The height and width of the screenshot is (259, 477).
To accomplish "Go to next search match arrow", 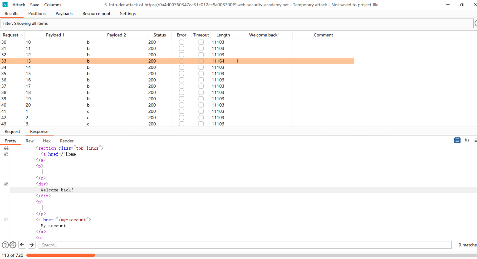I will [x=32, y=245].
